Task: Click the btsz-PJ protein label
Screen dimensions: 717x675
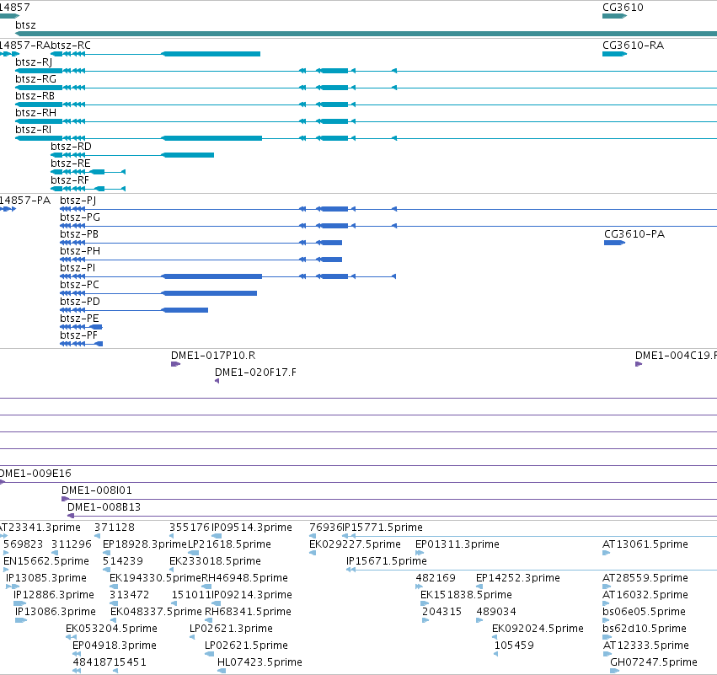Action: coord(78,201)
